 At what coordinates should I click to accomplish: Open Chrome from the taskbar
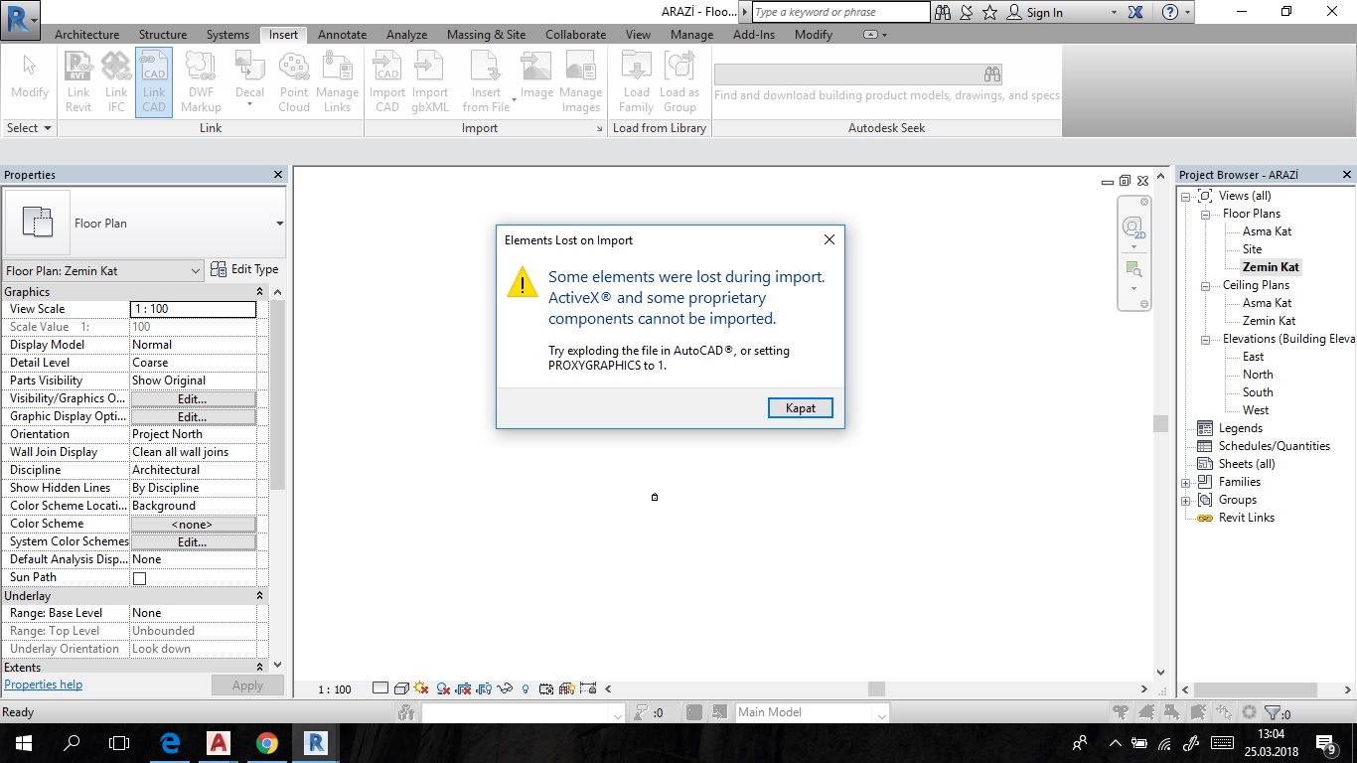point(266,742)
